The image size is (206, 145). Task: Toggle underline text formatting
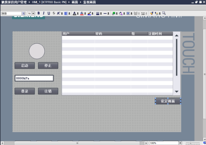(49, 13)
